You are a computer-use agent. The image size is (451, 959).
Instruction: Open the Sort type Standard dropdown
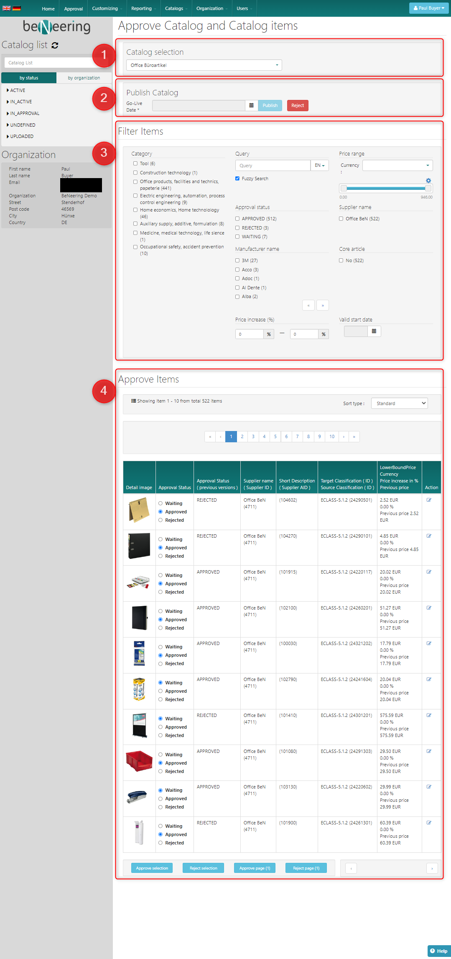(x=399, y=403)
